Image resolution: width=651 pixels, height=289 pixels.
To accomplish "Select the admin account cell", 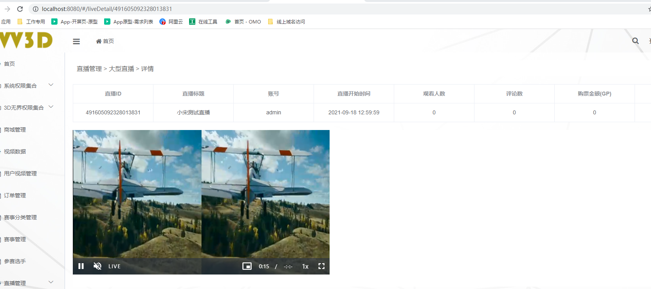I will (x=274, y=112).
